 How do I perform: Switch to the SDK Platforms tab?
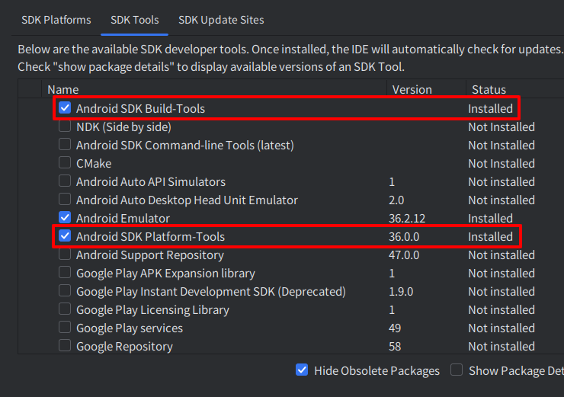(56, 20)
